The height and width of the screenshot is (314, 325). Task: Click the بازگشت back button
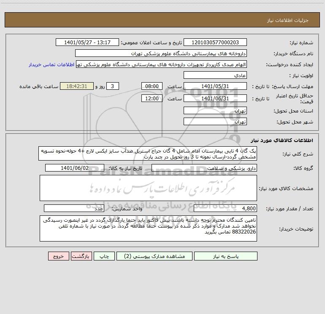click(81, 256)
